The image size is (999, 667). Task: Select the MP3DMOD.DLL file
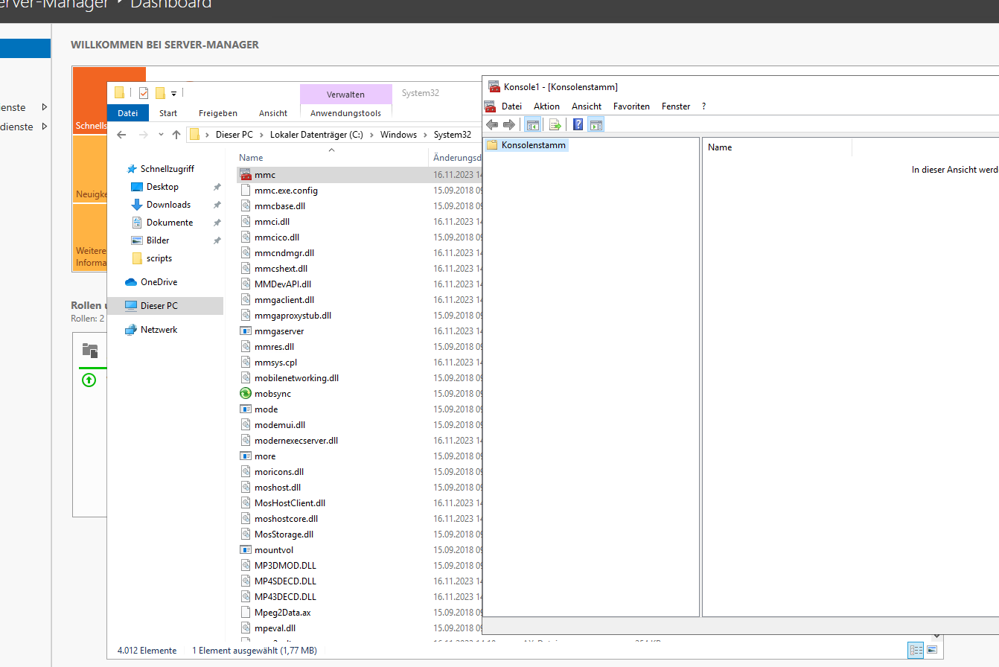[x=285, y=566]
